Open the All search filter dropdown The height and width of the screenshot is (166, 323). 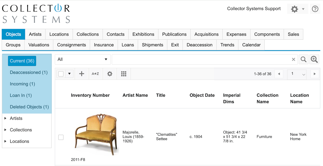[83, 59]
